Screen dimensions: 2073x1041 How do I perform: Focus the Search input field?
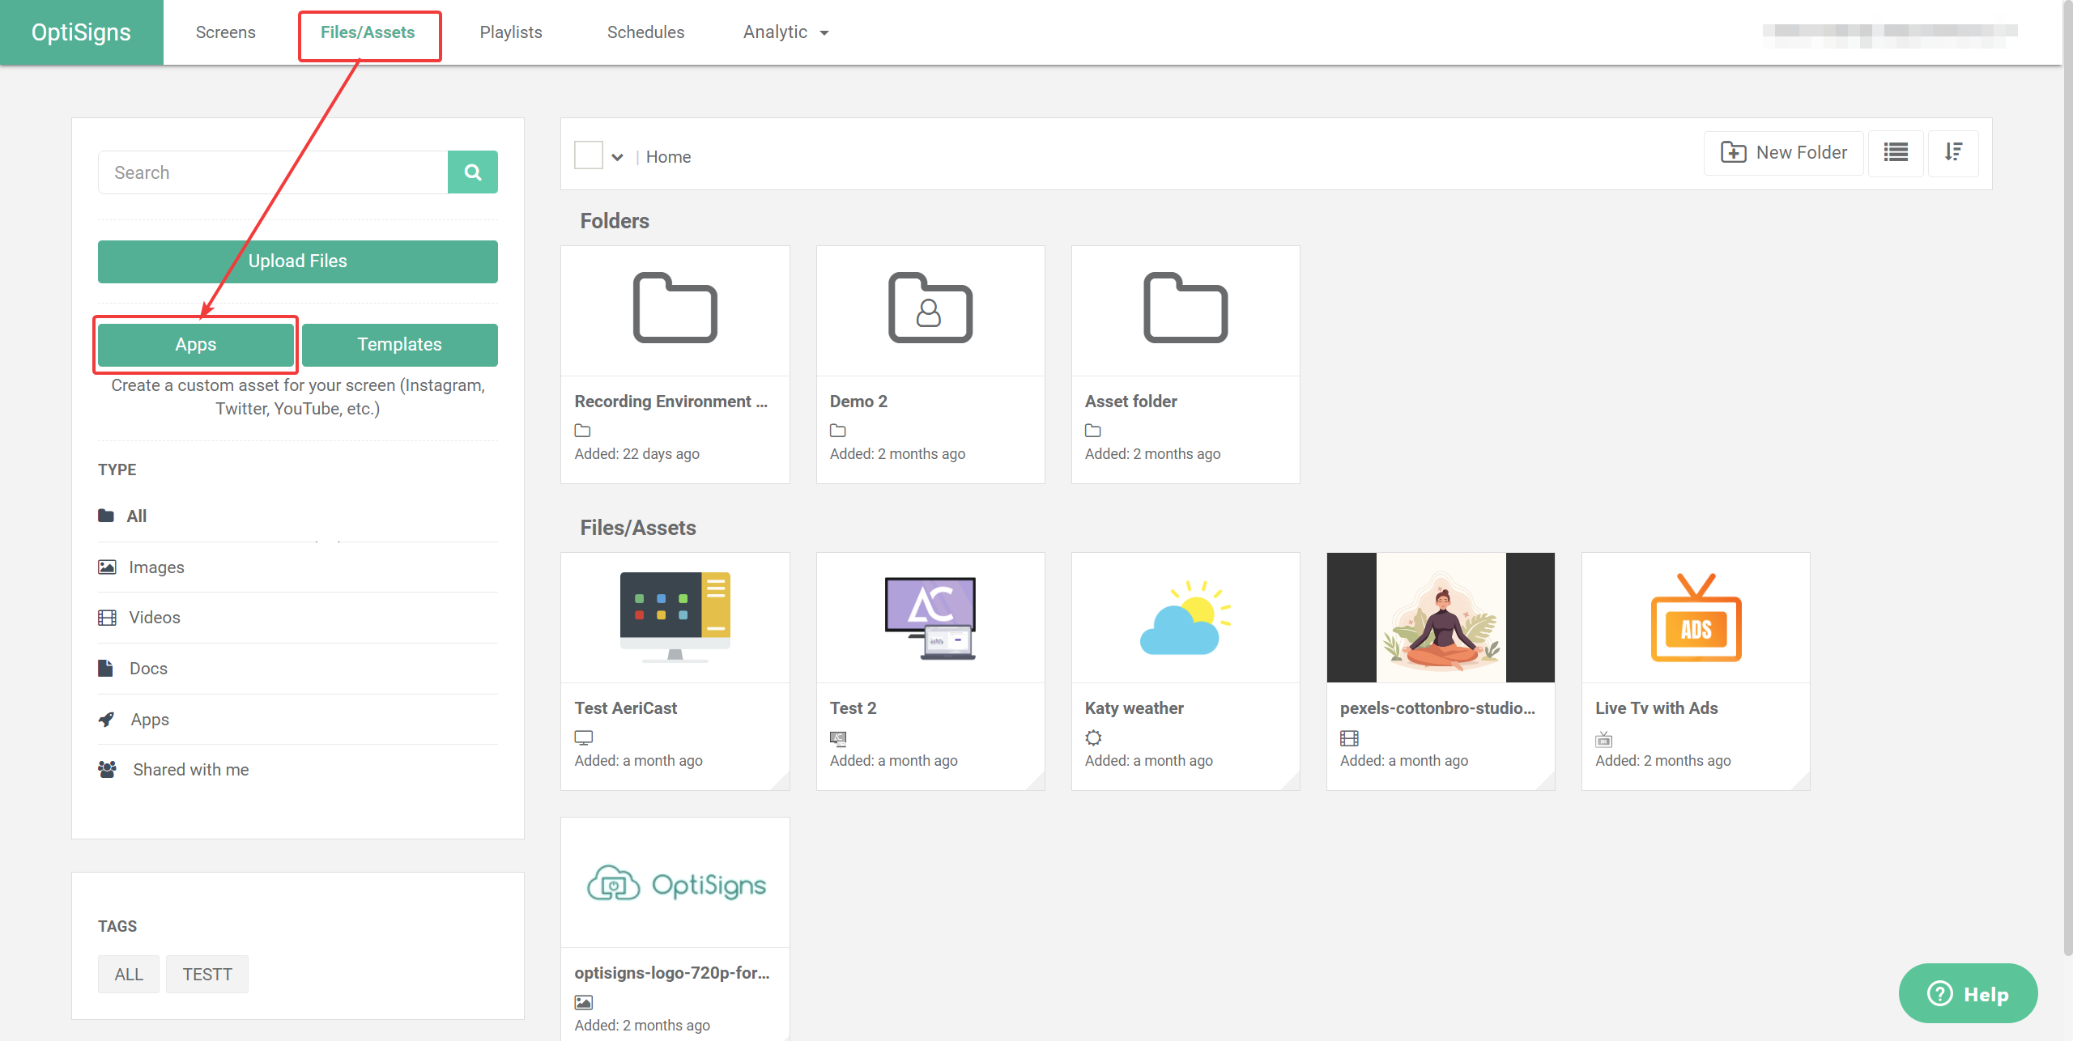tap(273, 172)
